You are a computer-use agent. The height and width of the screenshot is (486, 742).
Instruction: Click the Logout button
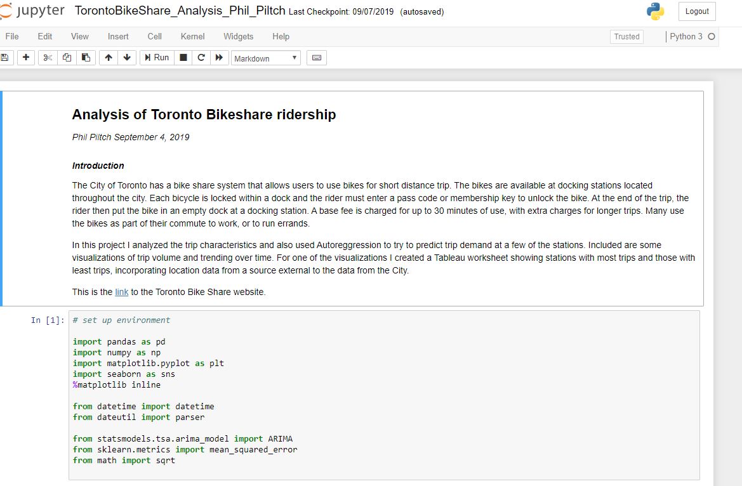[x=696, y=11]
